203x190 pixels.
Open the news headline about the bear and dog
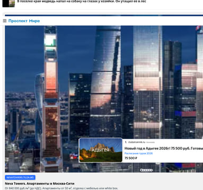click(x=82, y=2)
